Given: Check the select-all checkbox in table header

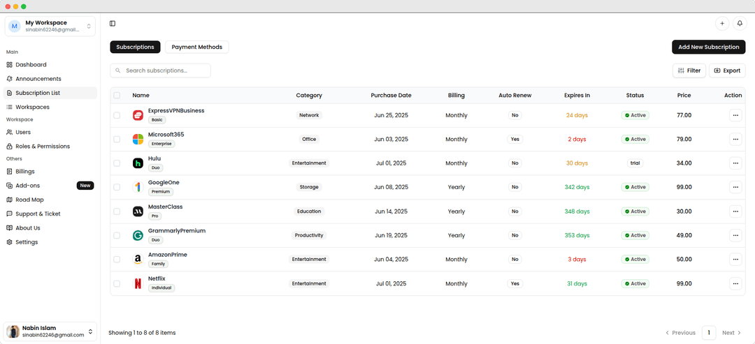Looking at the screenshot, I should pyautogui.click(x=117, y=96).
